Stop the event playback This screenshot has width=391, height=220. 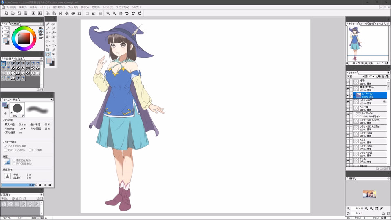pyautogui.click(x=50, y=185)
